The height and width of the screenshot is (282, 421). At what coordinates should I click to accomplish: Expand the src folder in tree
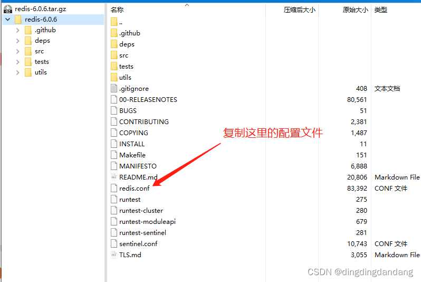point(18,51)
